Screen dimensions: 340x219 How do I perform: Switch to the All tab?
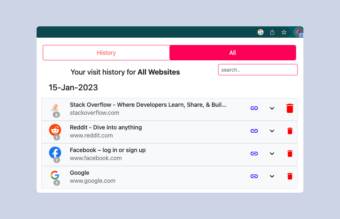pyautogui.click(x=233, y=53)
